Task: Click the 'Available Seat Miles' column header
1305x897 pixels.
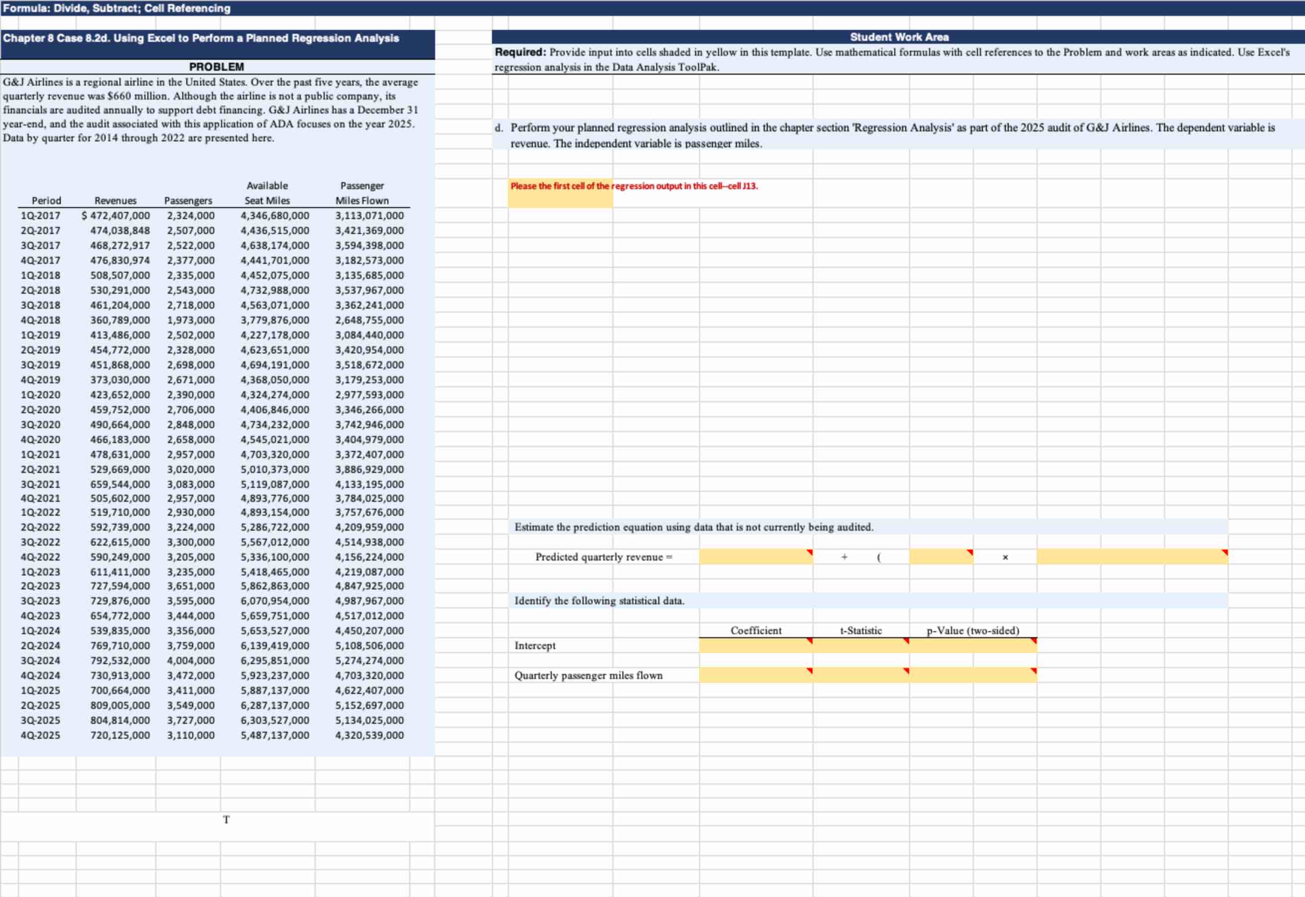Action: [x=267, y=193]
